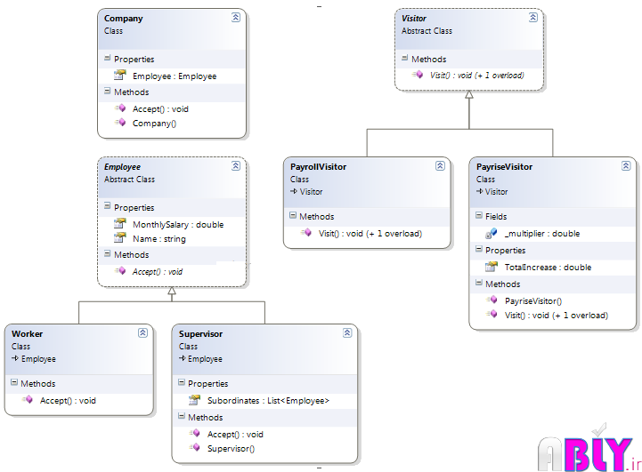Collapse Methods section in Employee class
Screen dimensions: 642x472
tap(107, 253)
